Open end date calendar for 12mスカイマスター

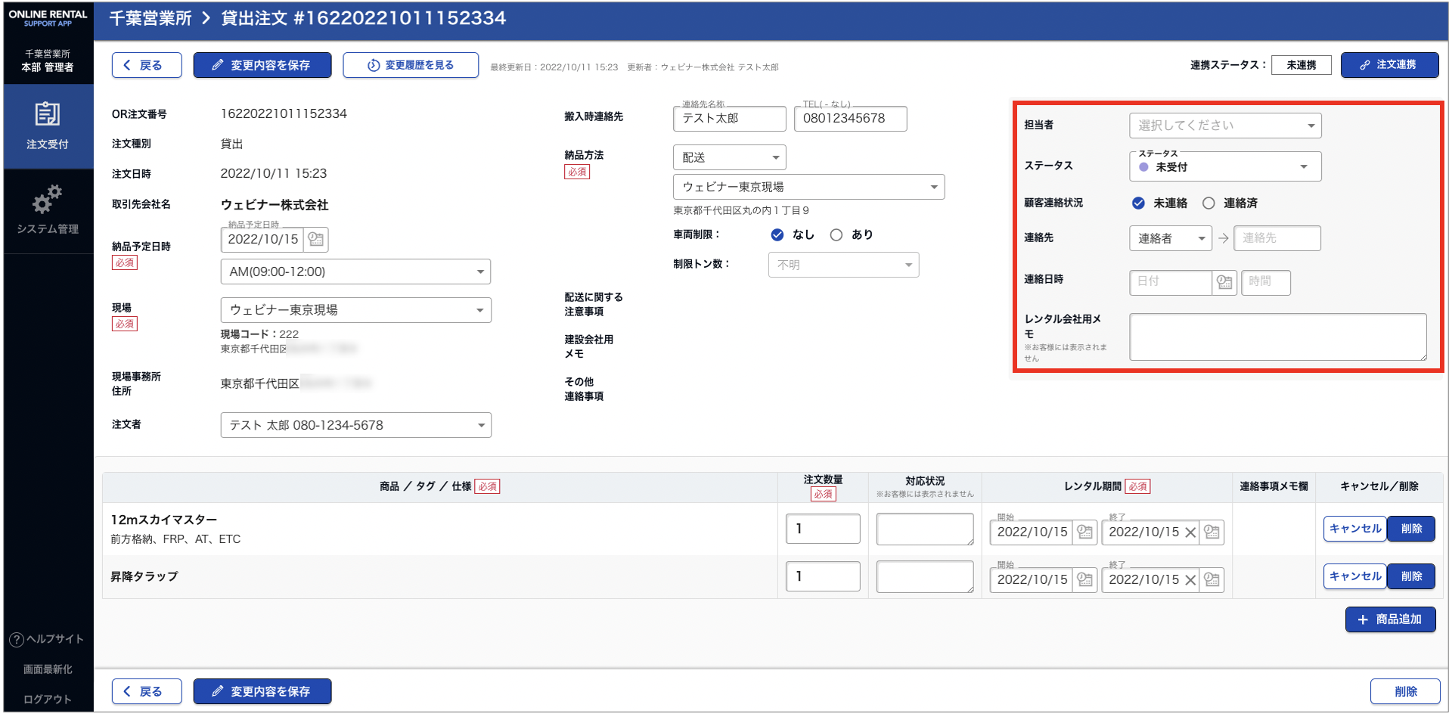[x=1212, y=532]
